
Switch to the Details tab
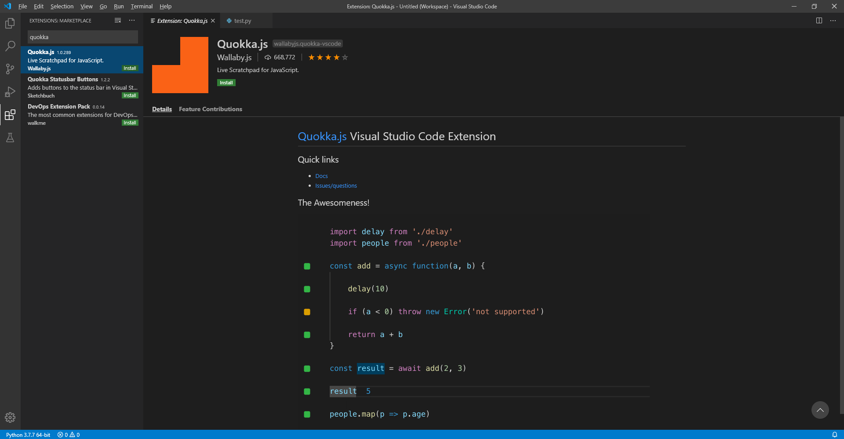(162, 109)
